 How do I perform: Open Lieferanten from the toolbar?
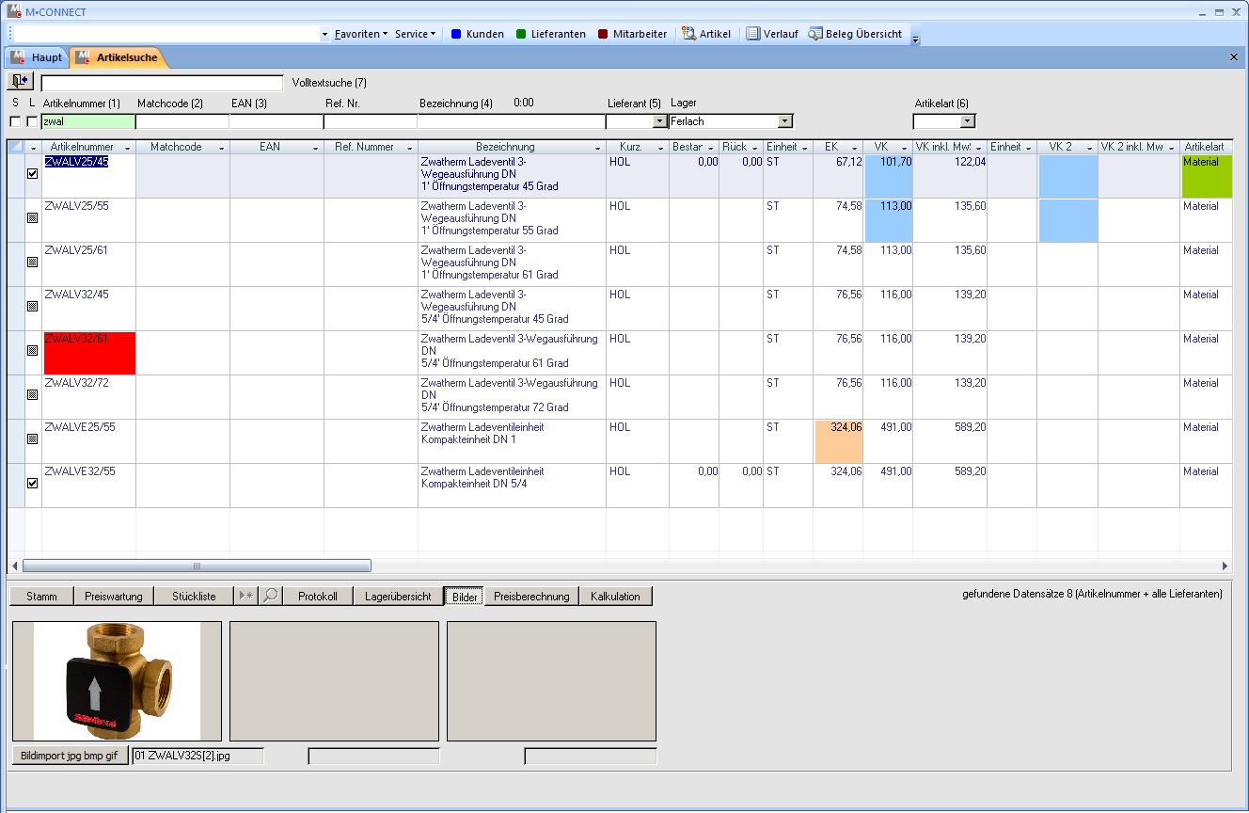(551, 34)
